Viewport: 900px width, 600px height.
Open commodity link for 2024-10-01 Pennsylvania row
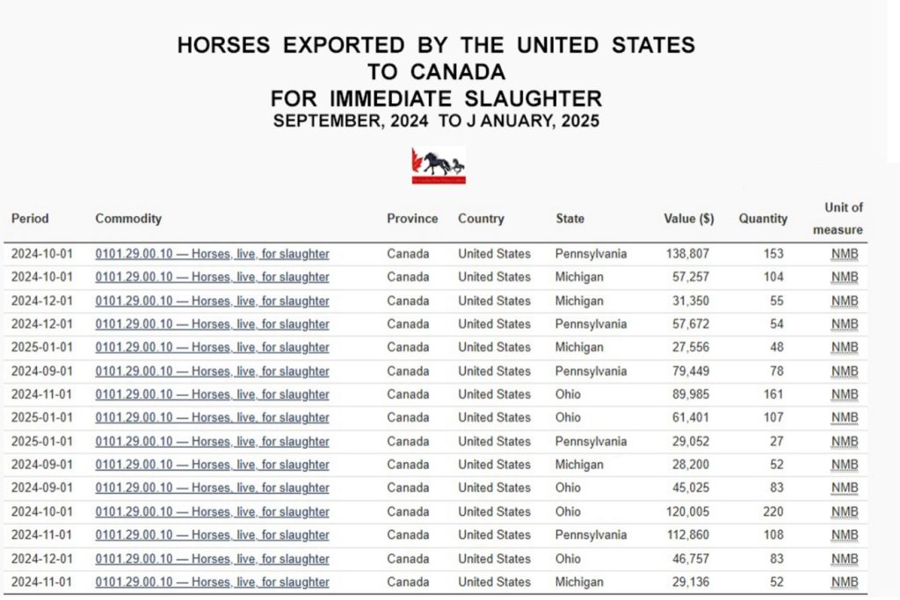click(212, 254)
